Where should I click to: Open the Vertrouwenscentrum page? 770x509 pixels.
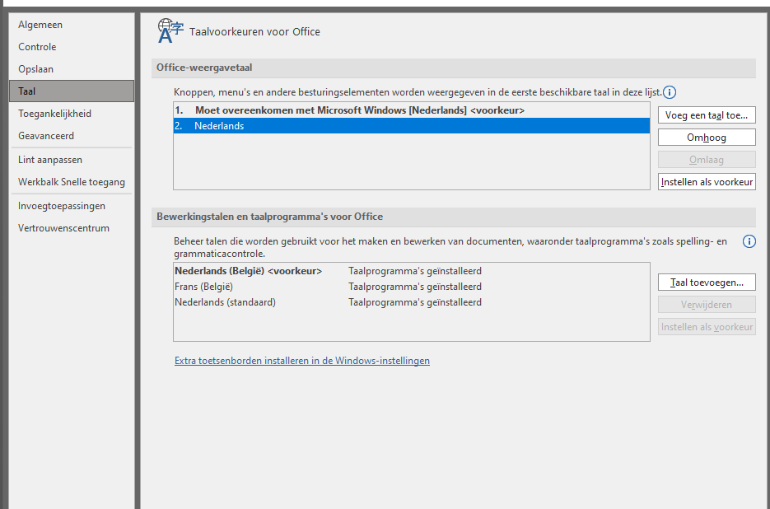tap(63, 228)
